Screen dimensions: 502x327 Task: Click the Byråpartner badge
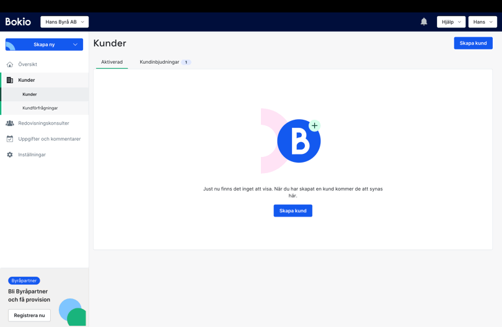point(24,280)
